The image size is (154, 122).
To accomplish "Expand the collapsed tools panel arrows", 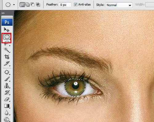I will [x=3, y=13].
